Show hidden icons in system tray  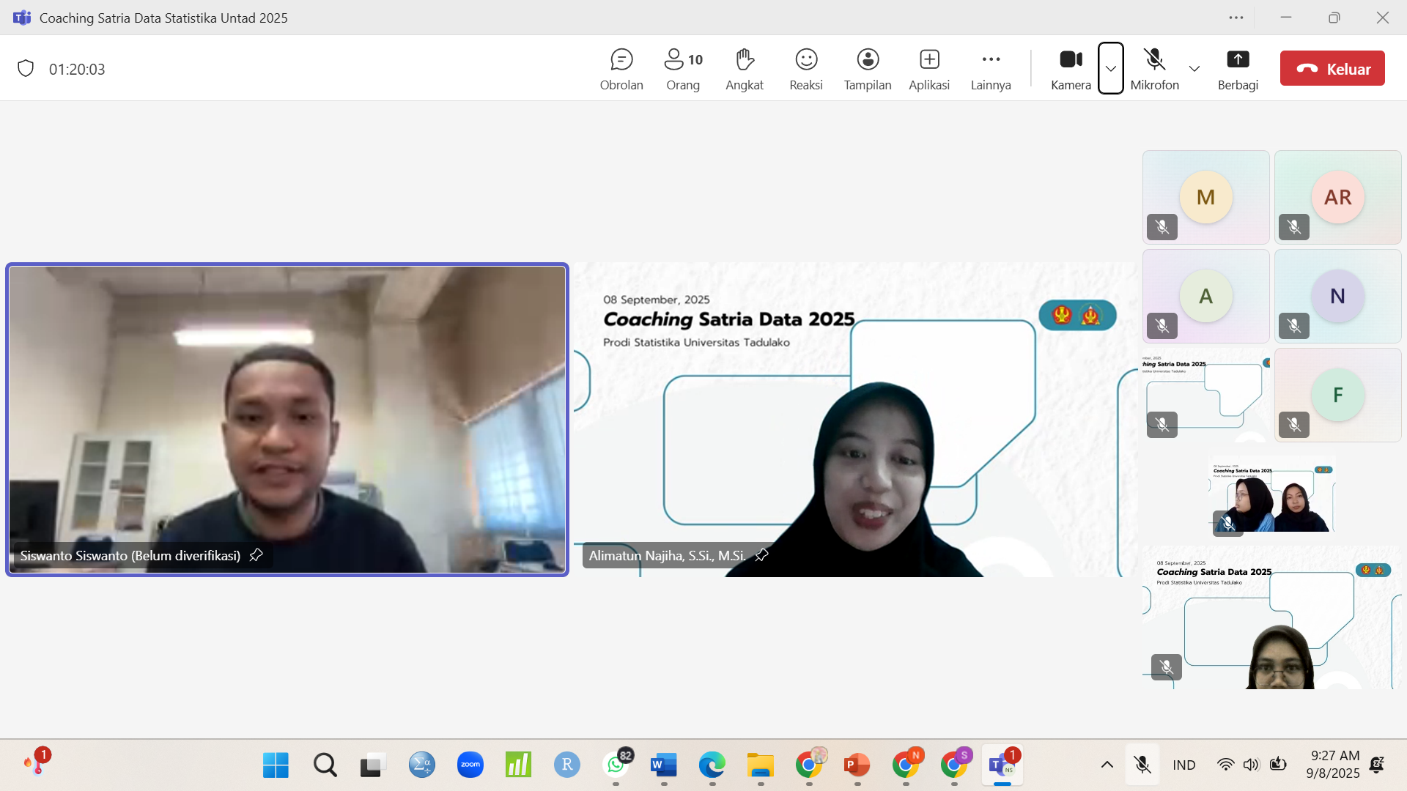(x=1107, y=765)
